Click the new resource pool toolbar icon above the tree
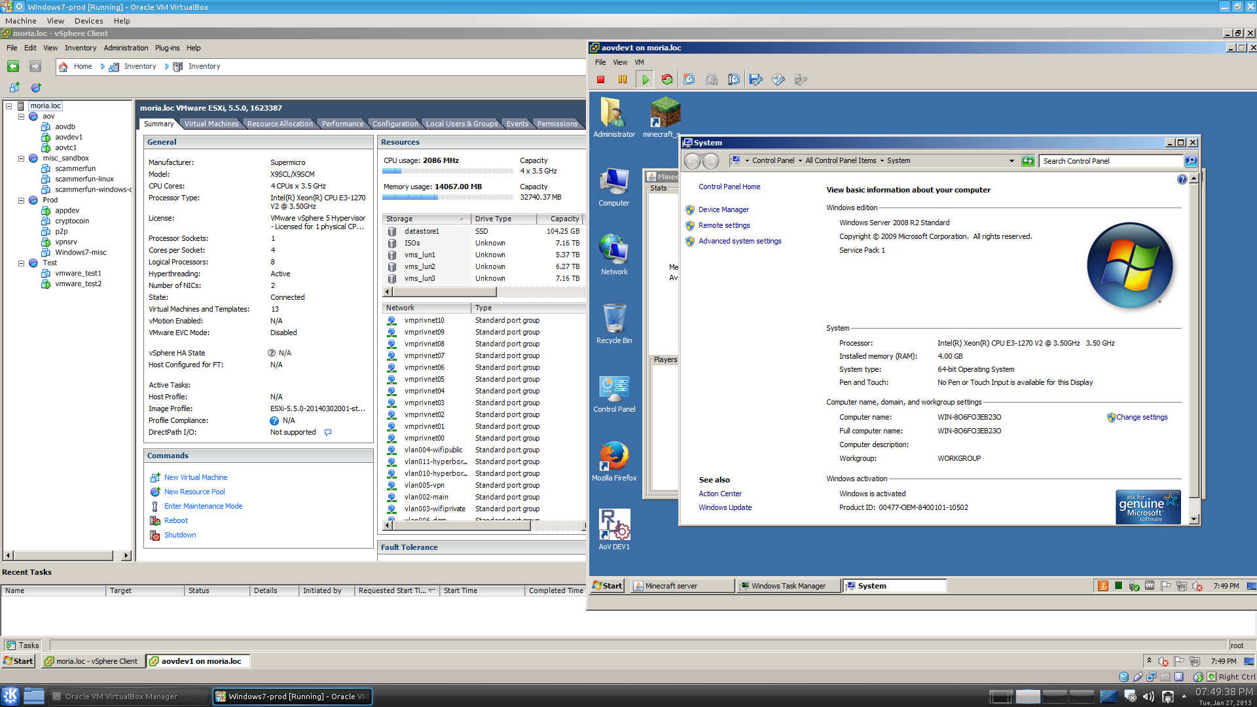The width and height of the screenshot is (1257, 707). tap(36, 87)
